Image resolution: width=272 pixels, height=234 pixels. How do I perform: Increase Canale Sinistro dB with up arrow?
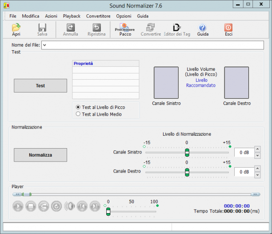pyautogui.click(x=257, y=149)
